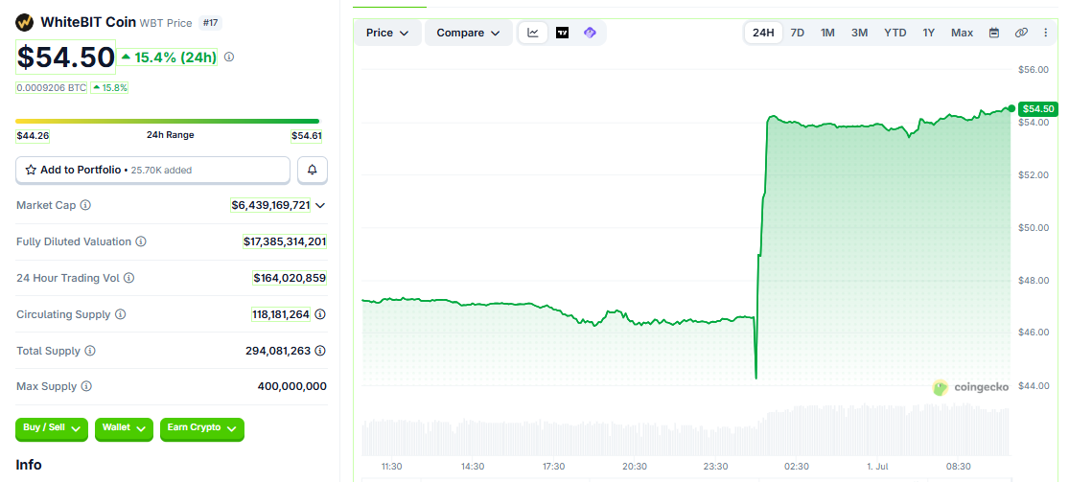This screenshot has width=1069, height=482.
Task: Click the star icon in Add to Portfolio
Action: point(31,170)
